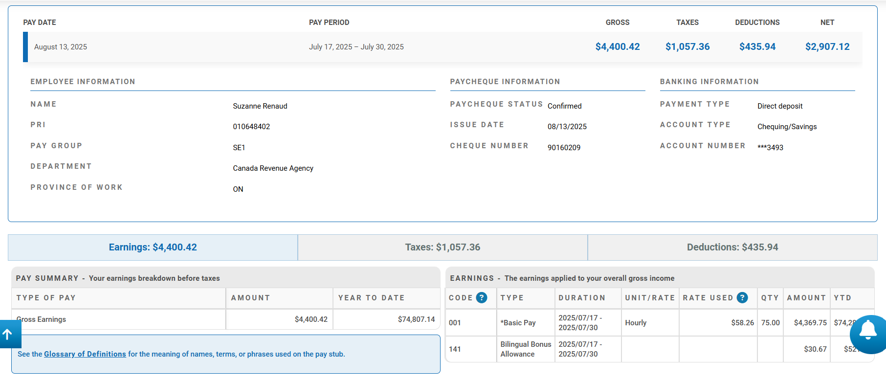Click the taxes total $1,057.36 in header
886x383 pixels.
[687, 47]
